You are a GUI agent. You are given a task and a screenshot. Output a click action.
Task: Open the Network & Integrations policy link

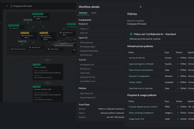[x=139, y=76]
